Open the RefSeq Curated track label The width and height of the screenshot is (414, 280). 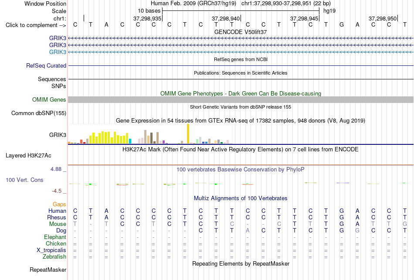point(46,65)
